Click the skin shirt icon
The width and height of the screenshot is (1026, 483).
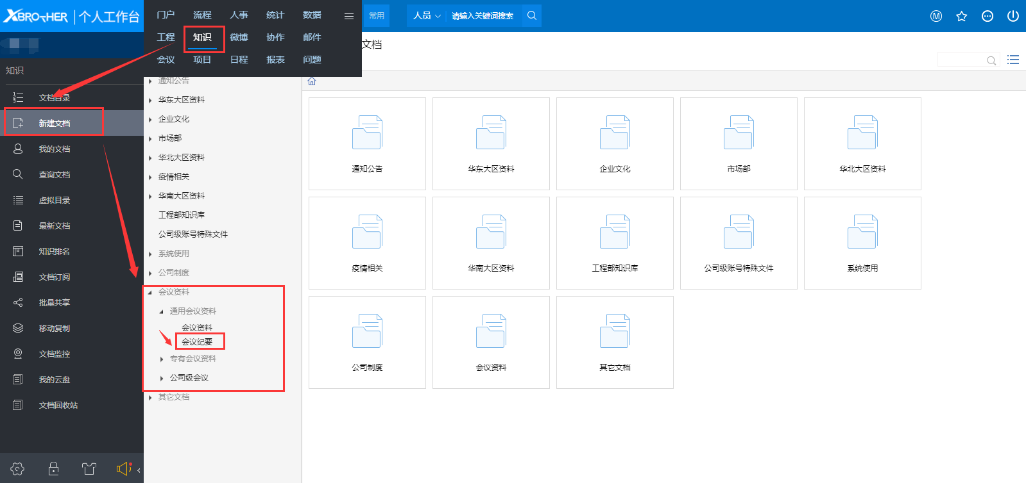[x=89, y=468]
